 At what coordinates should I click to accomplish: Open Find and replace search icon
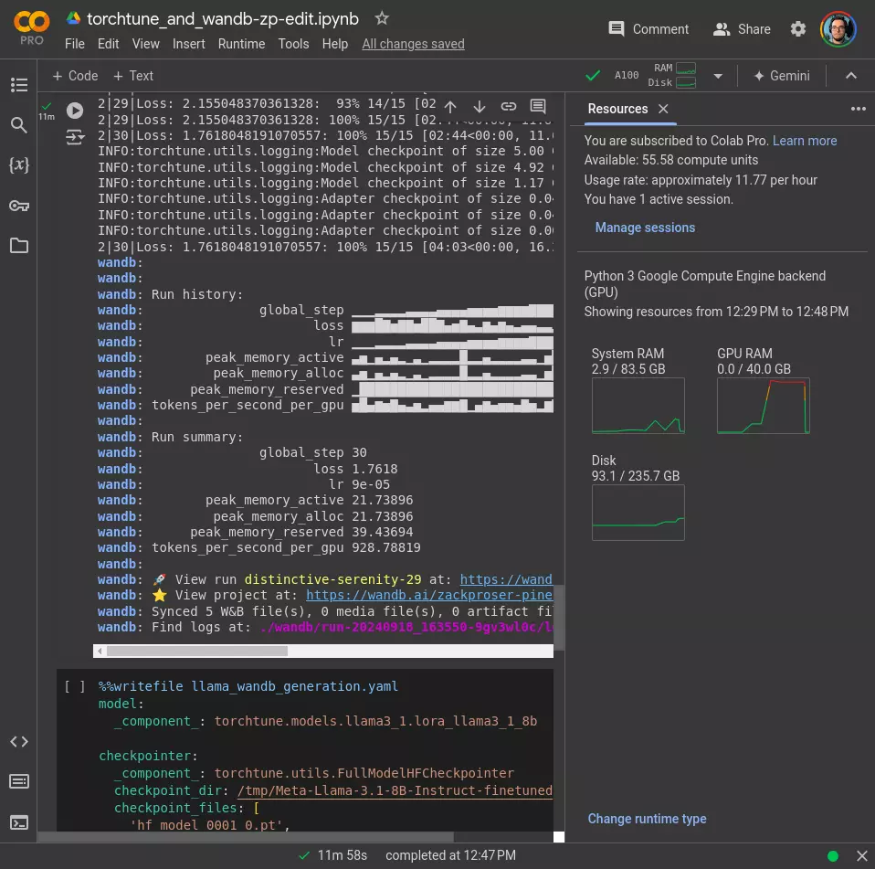click(18, 125)
